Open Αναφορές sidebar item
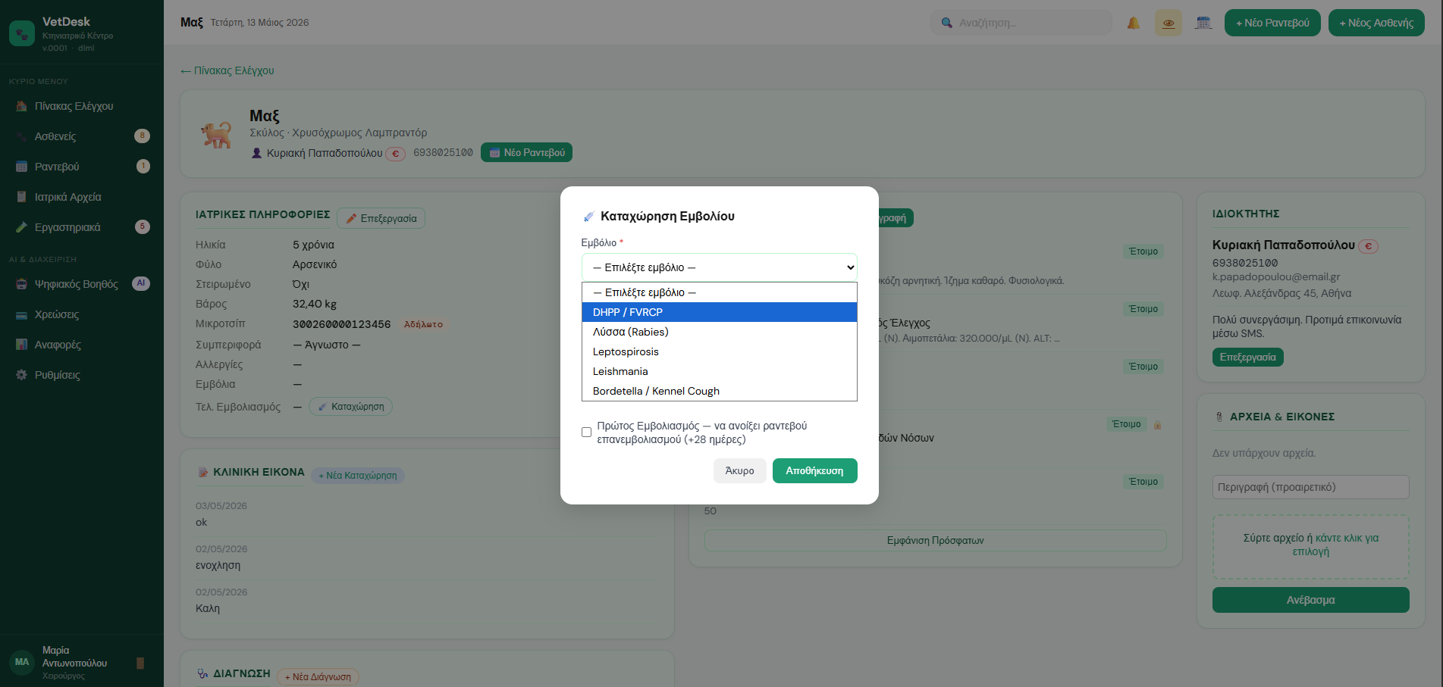This screenshot has width=1443, height=687. pos(82,345)
